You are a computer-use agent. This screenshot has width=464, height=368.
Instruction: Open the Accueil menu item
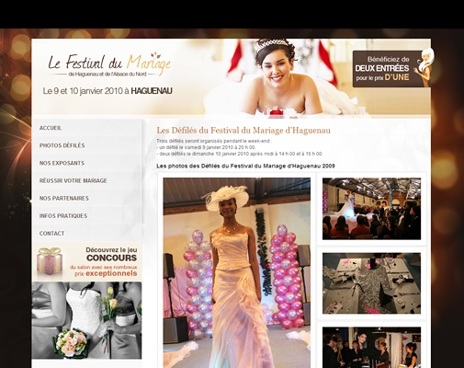(51, 128)
